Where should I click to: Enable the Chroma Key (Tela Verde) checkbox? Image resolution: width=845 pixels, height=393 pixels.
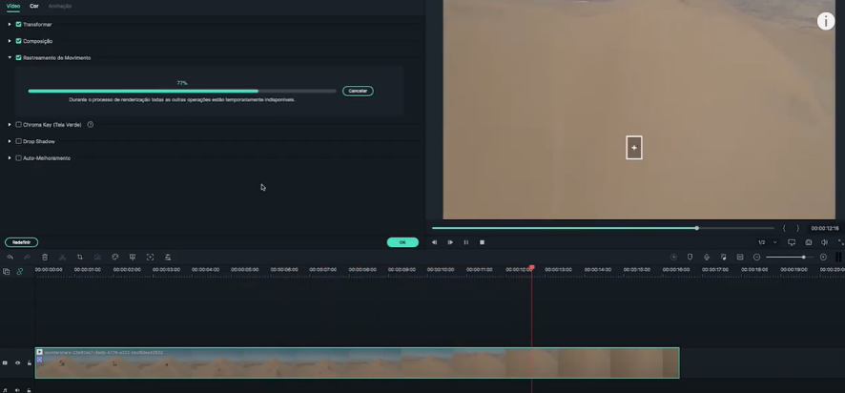point(18,125)
